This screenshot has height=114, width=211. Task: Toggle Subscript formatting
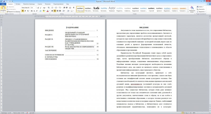pyautogui.click(x=34, y=11)
